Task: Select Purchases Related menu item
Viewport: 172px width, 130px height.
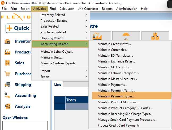Action: (60, 32)
